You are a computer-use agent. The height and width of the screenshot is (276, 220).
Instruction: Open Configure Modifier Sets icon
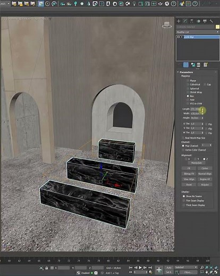pyautogui.click(x=206, y=65)
